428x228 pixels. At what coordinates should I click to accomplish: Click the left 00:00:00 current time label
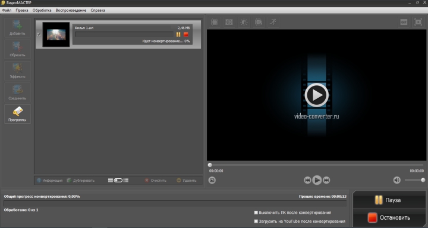(216, 171)
